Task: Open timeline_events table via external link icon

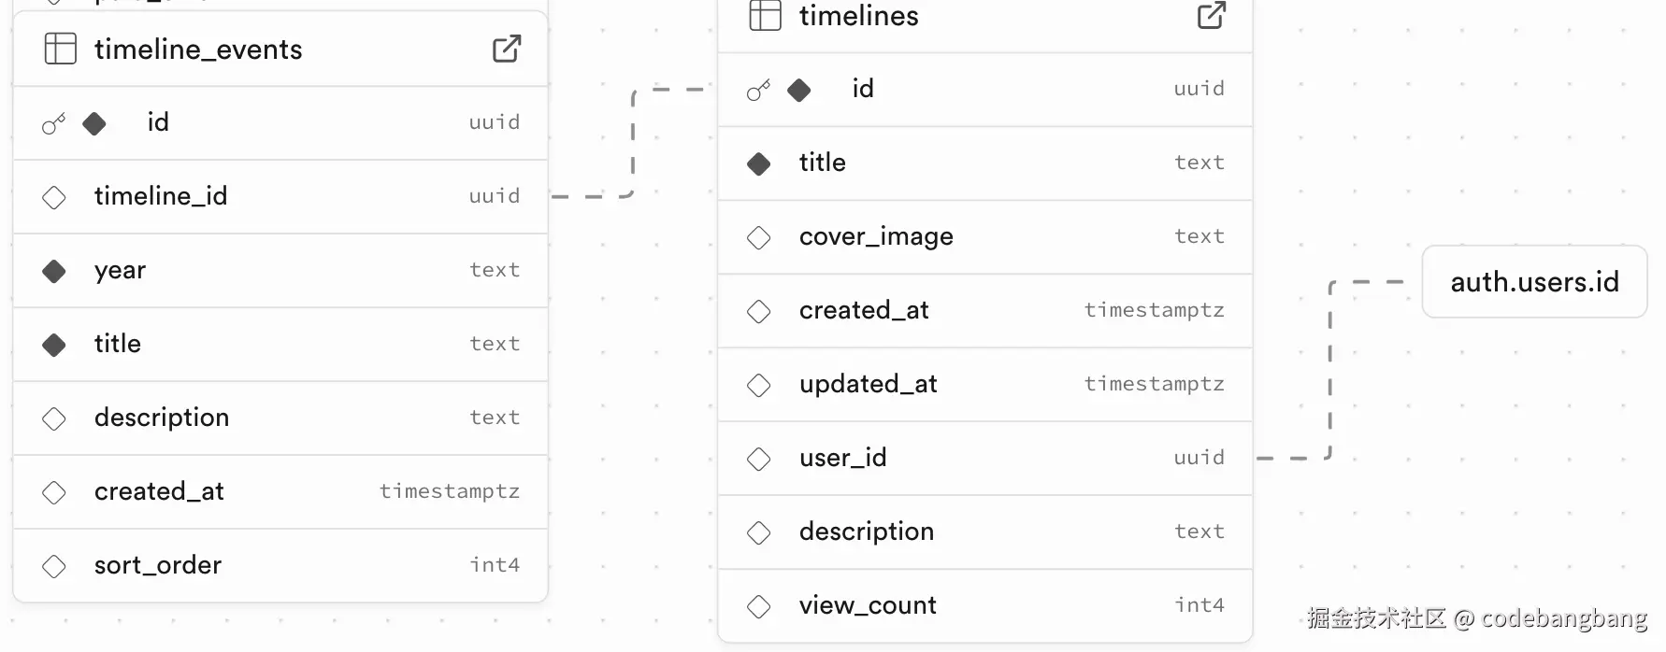Action: [x=507, y=49]
